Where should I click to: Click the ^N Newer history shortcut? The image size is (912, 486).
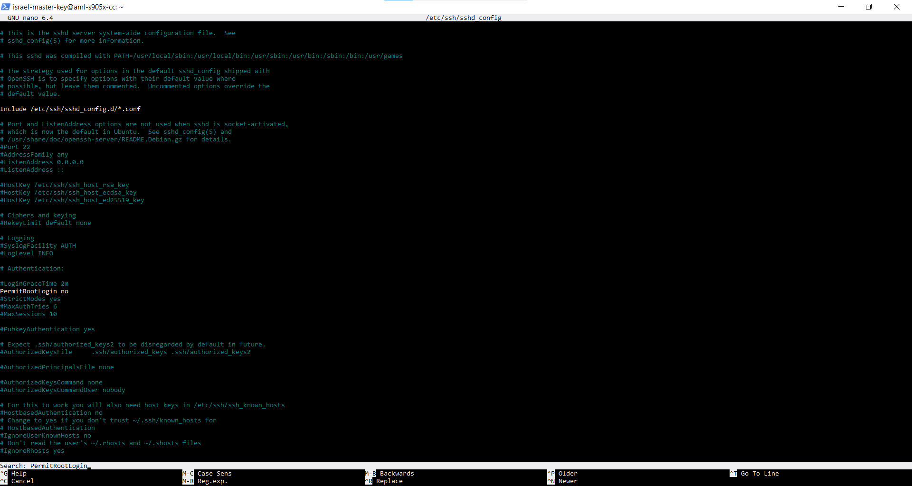click(562, 481)
